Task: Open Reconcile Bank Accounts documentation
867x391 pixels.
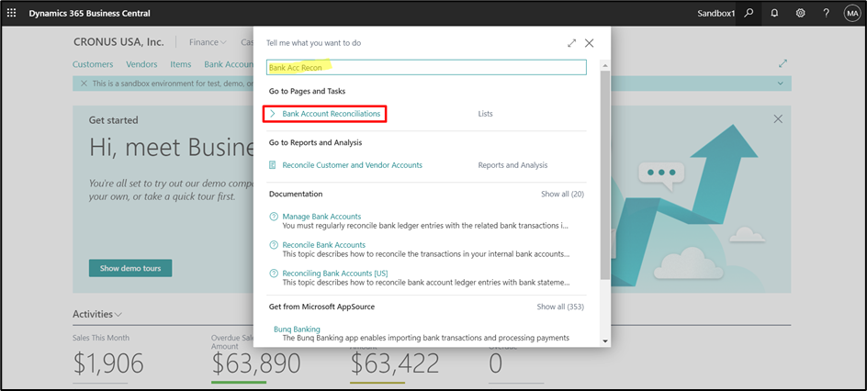Action: [x=324, y=245]
